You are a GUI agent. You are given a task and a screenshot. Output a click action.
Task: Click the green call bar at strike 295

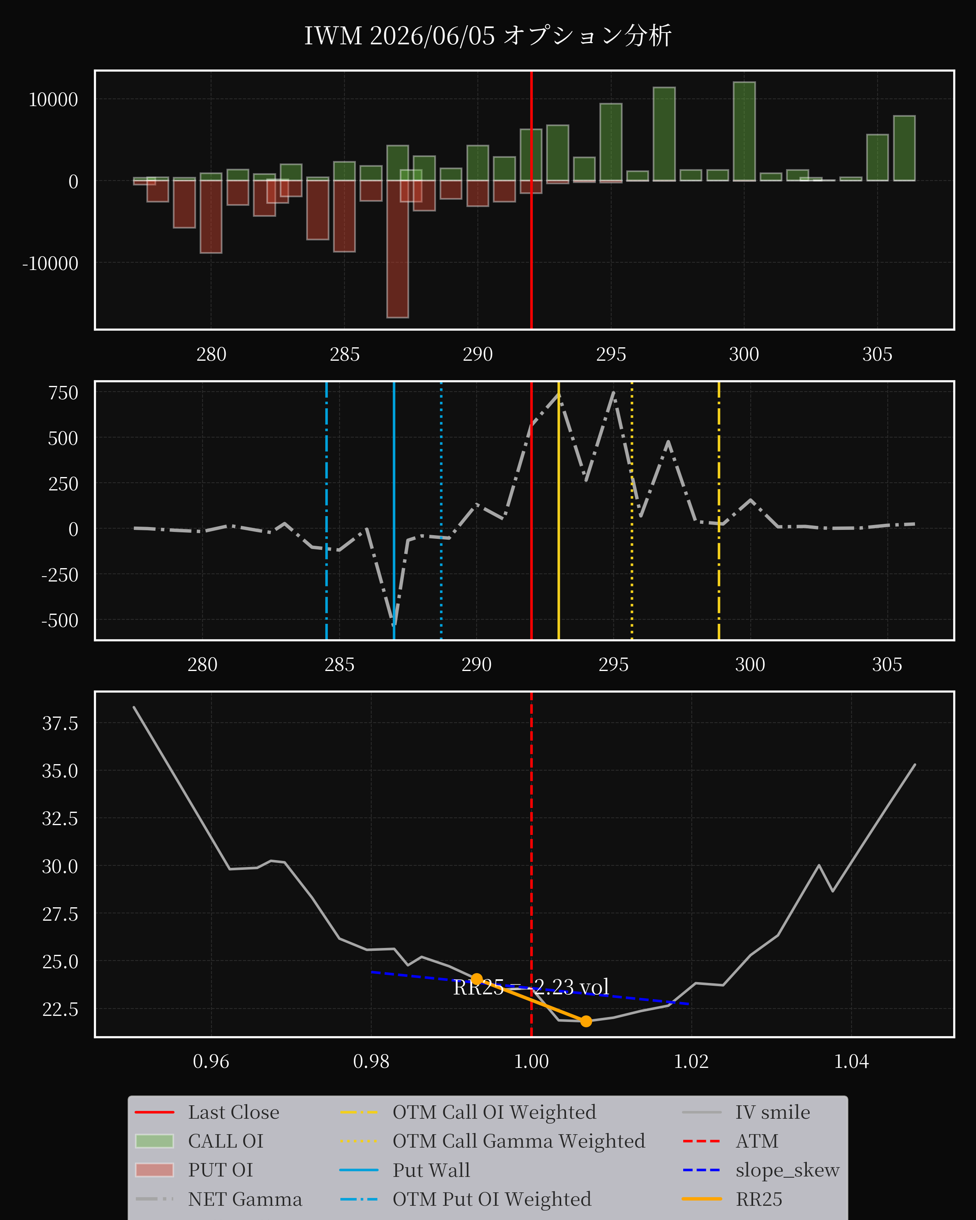[x=611, y=142]
